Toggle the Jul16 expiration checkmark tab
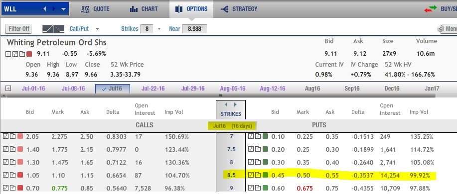 click(x=113, y=89)
